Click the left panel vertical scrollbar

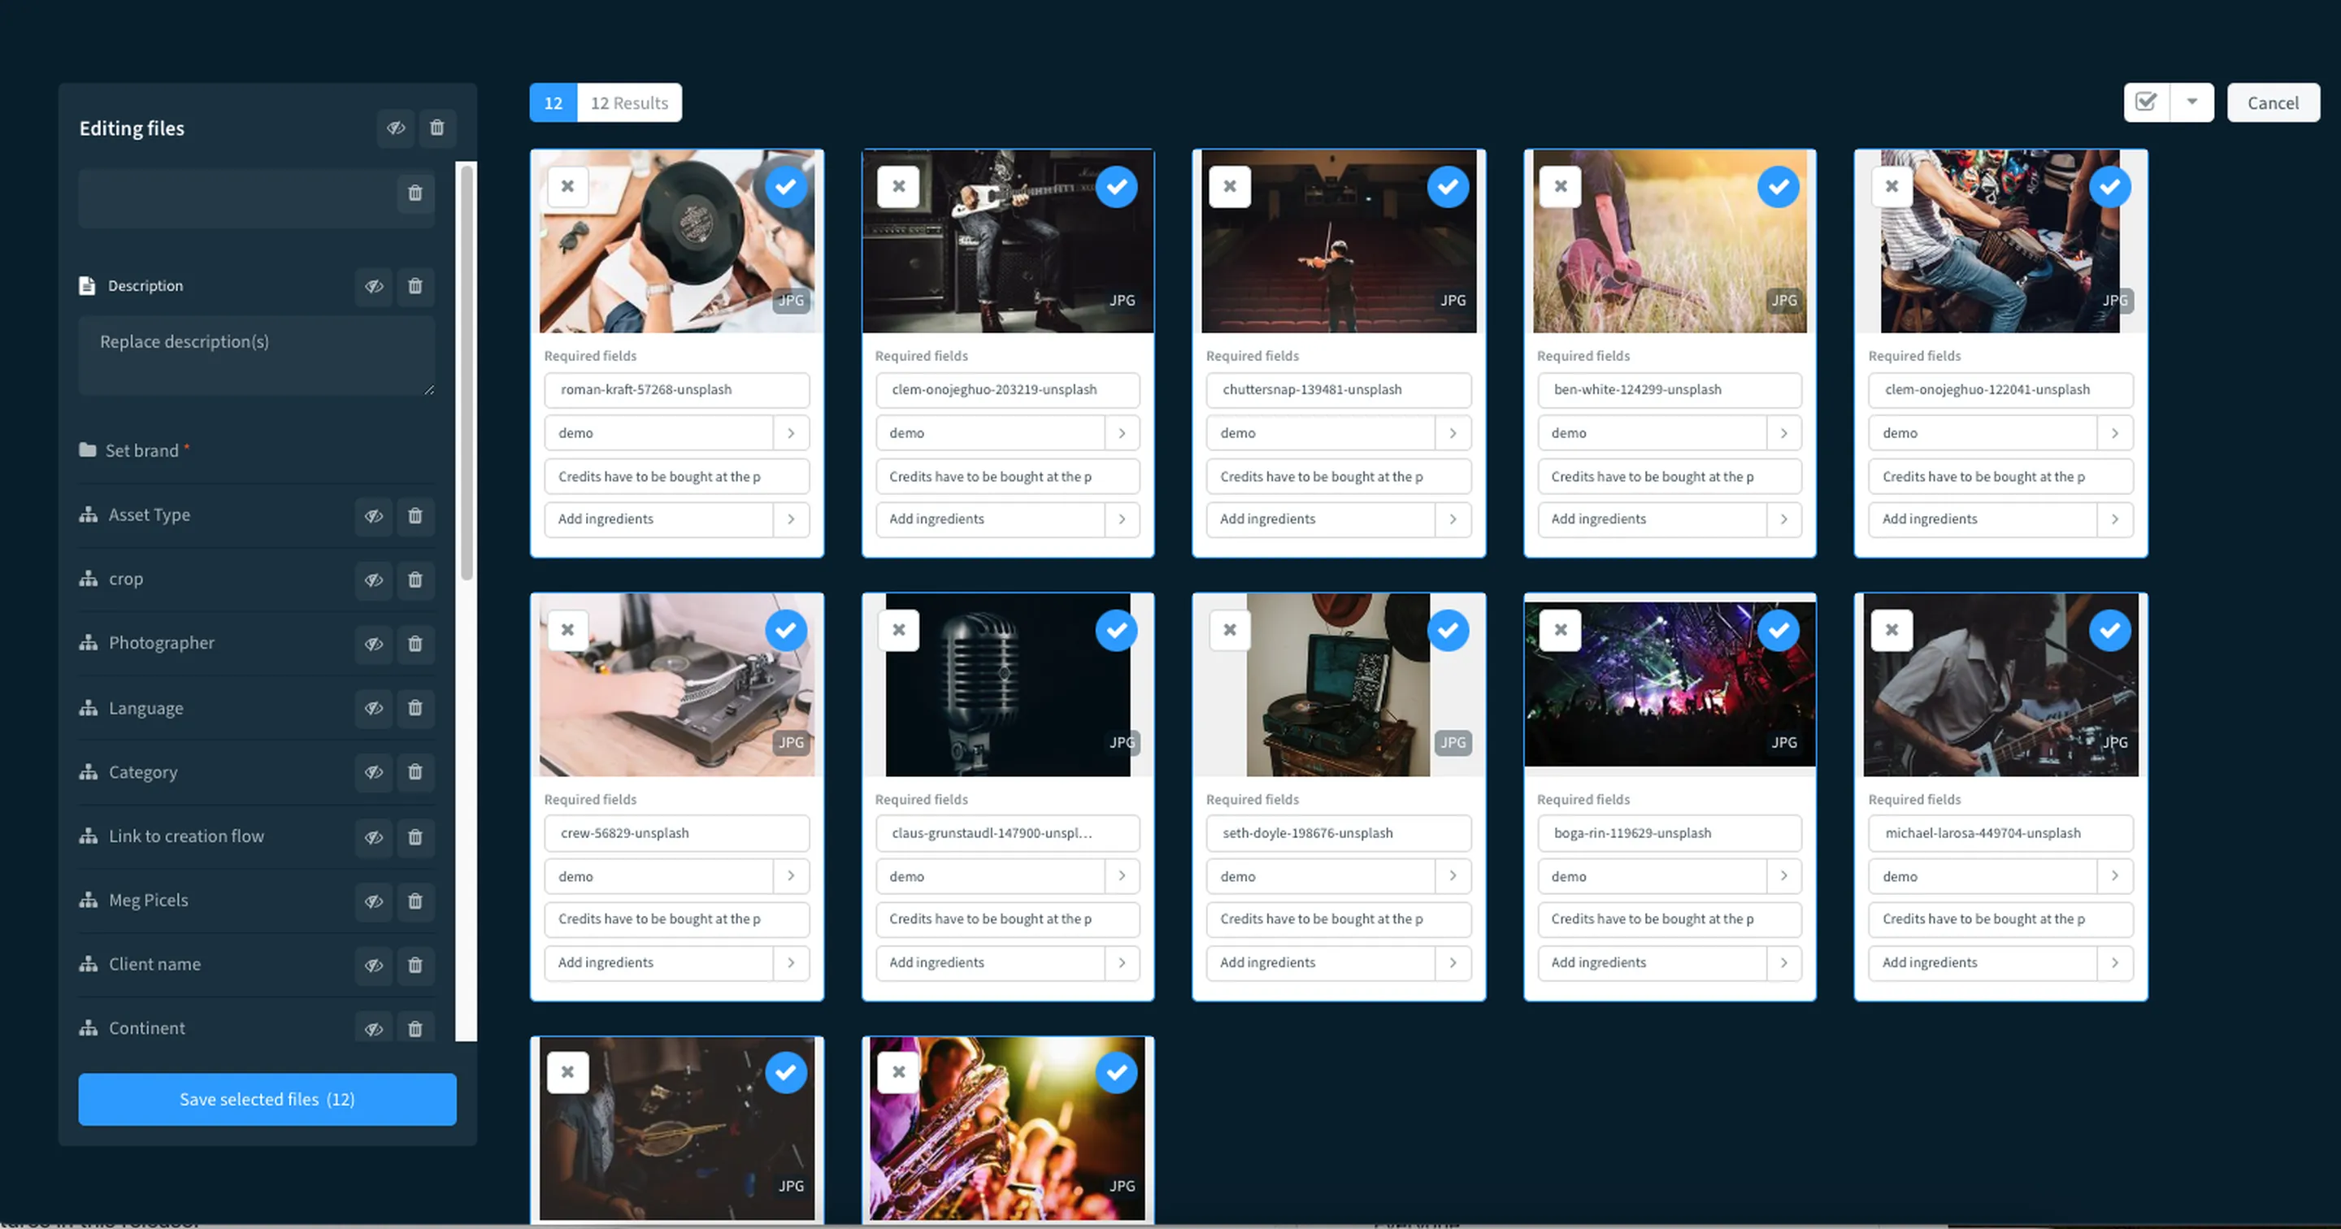click(x=467, y=373)
